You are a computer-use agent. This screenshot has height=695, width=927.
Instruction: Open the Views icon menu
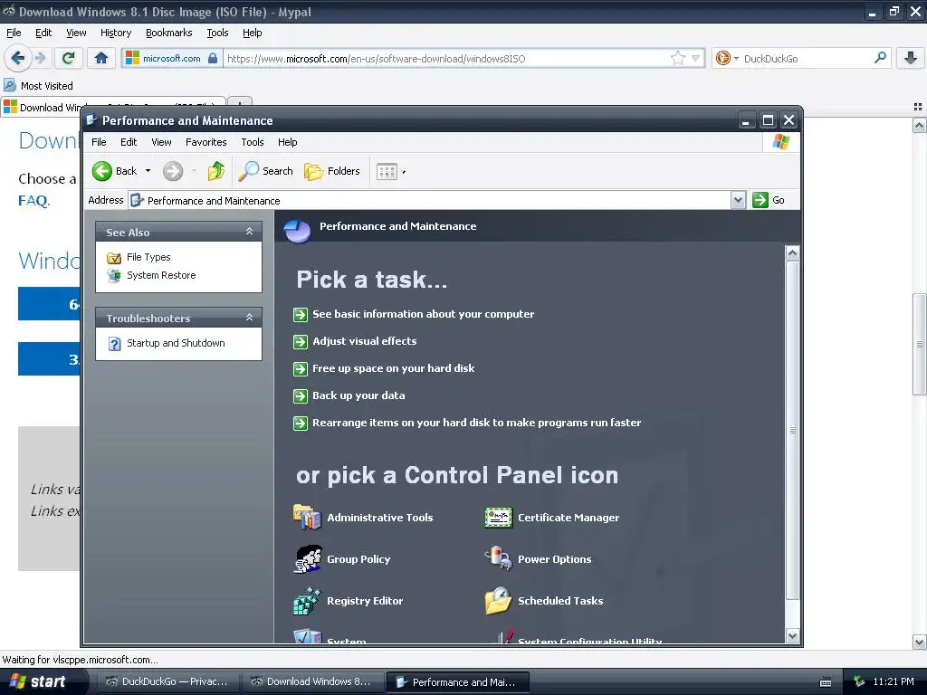point(387,172)
